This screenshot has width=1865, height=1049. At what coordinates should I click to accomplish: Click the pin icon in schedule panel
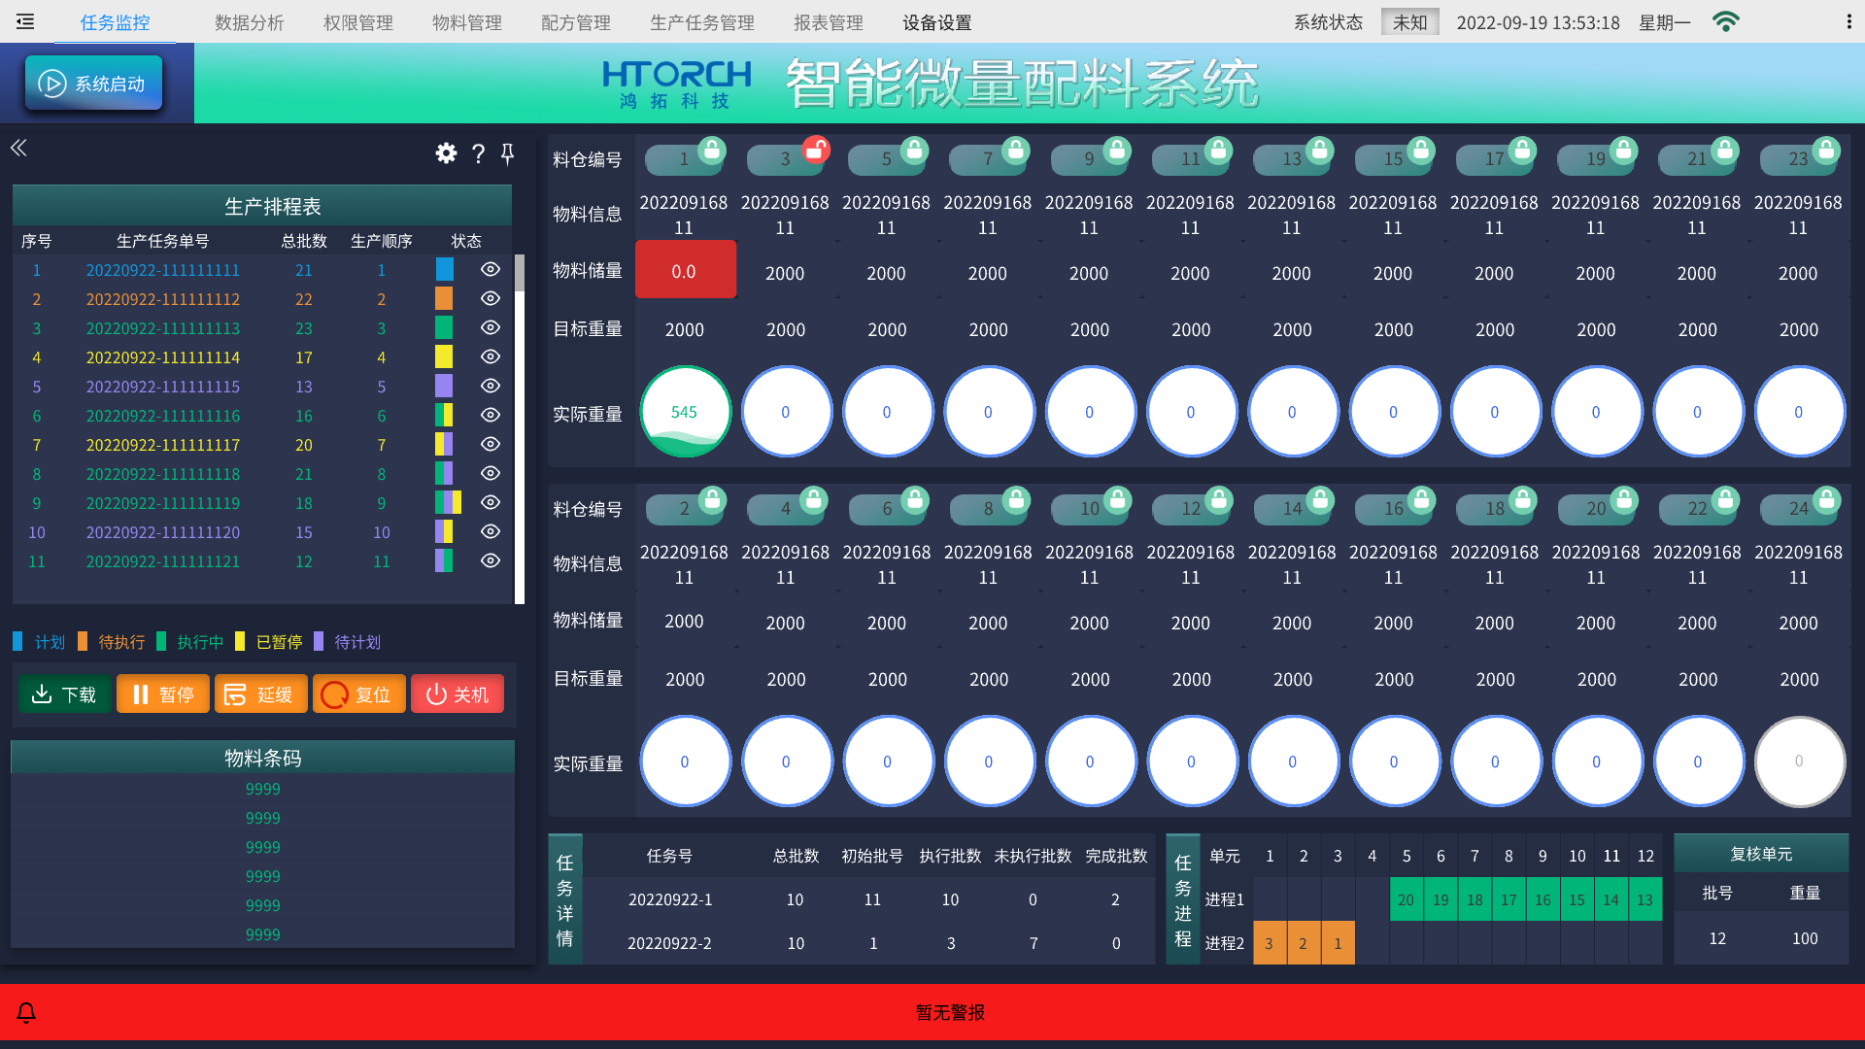(x=507, y=153)
